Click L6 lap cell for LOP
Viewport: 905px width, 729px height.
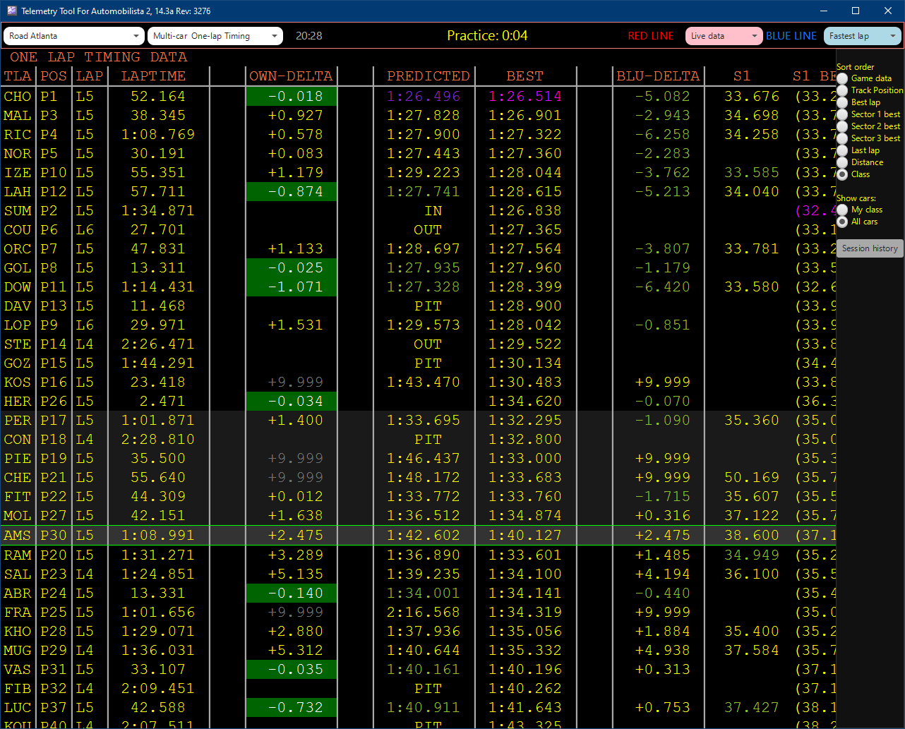[x=85, y=325]
